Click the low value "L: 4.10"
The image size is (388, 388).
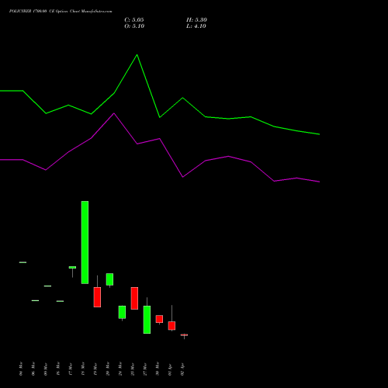coord(196,26)
